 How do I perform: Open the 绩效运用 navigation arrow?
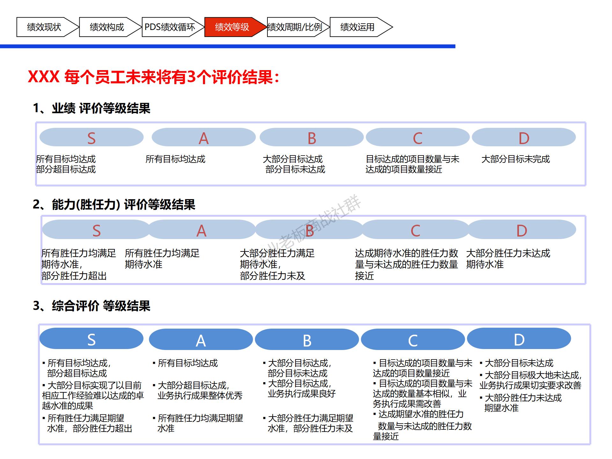point(361,27)
